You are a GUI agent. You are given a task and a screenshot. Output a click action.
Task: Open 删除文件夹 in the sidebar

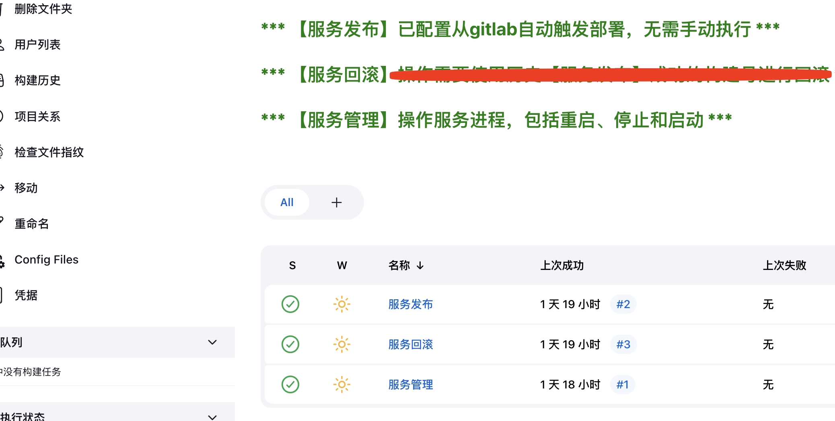[x=43, y=9]
